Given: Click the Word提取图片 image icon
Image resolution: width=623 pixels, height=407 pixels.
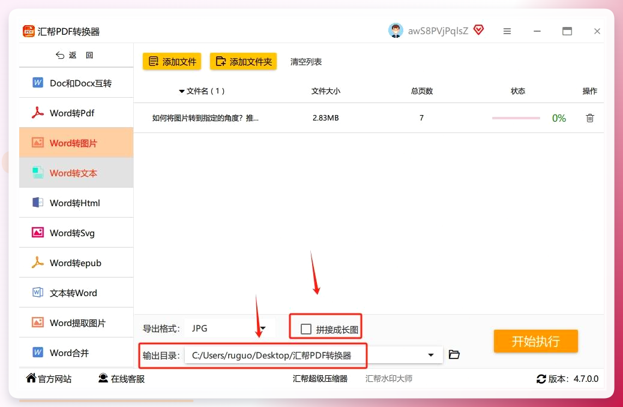Looking at the screenshot, I should (x=38, y=322).
